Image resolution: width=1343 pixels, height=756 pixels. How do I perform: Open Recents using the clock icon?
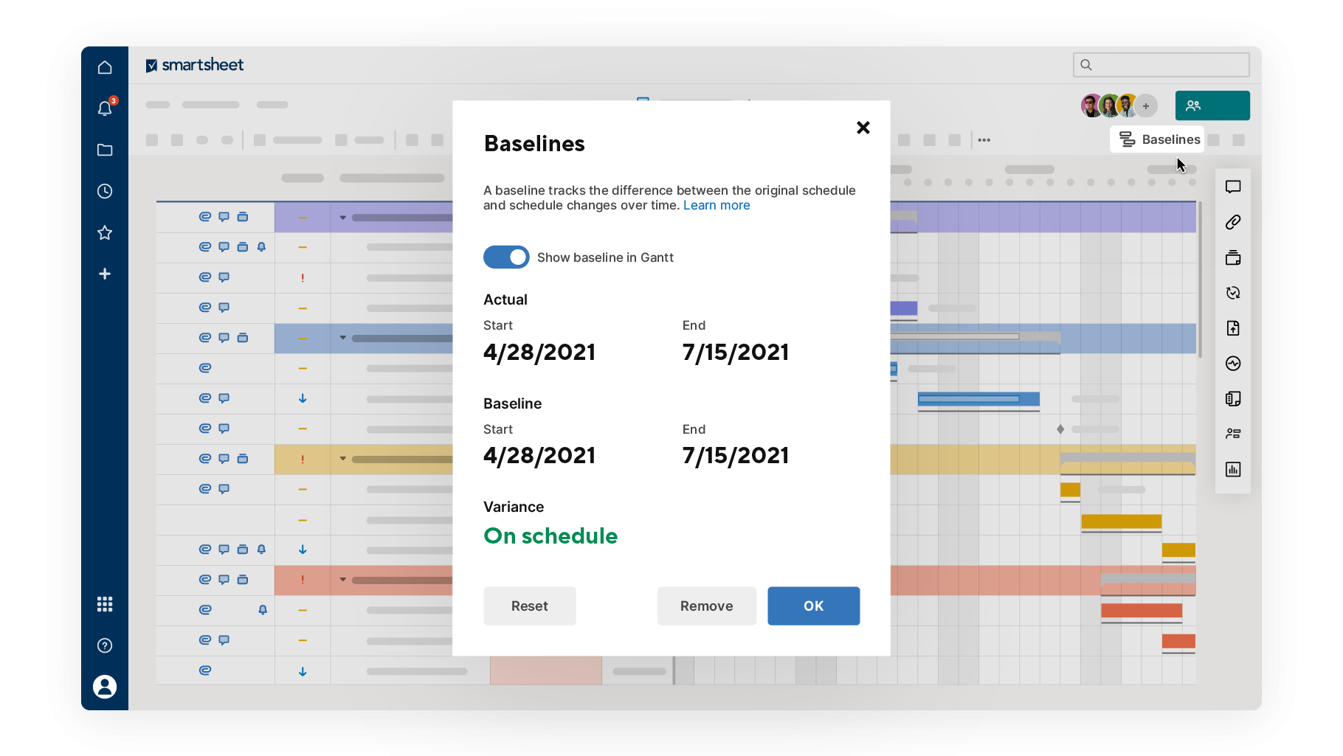105,191
